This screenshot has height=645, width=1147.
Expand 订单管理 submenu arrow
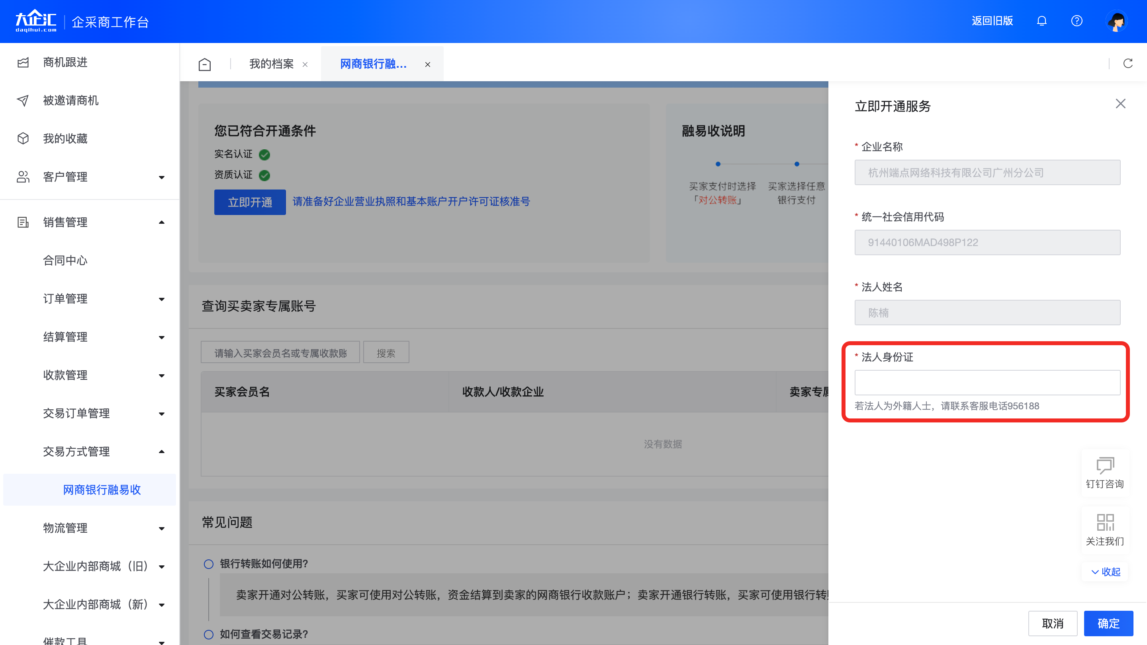click(162, 299)
